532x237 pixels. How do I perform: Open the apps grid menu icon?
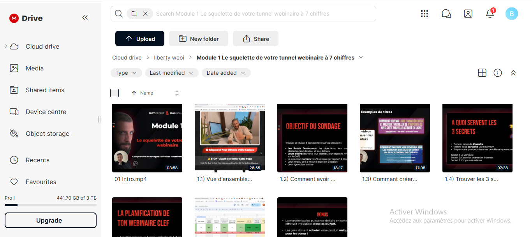click(425, 14)
